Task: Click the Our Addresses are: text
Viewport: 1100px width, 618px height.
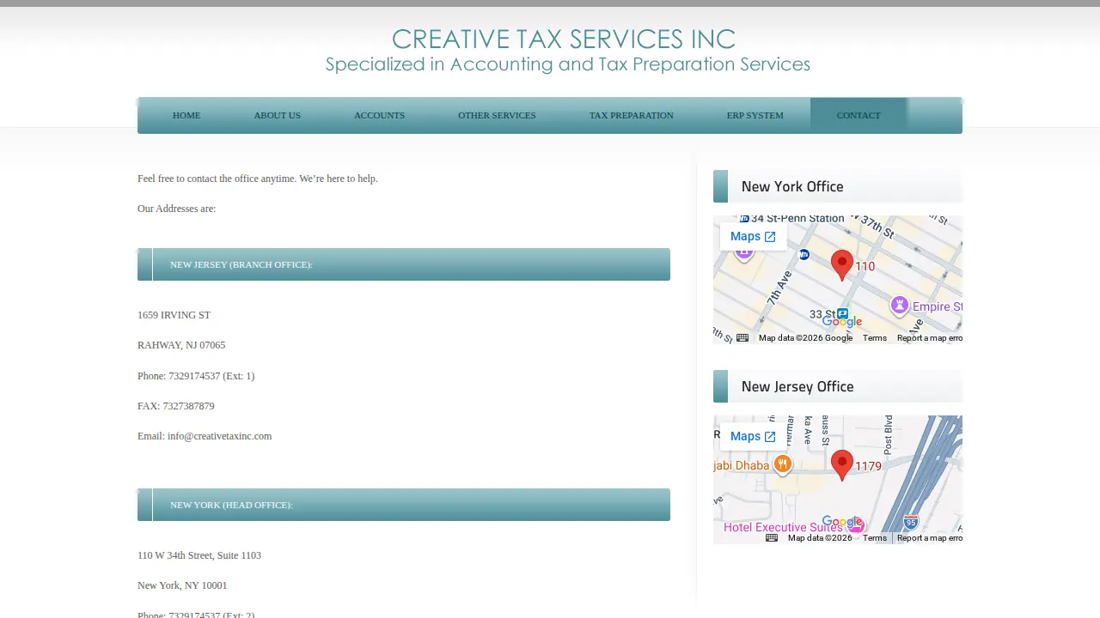Action: point(177,209)
